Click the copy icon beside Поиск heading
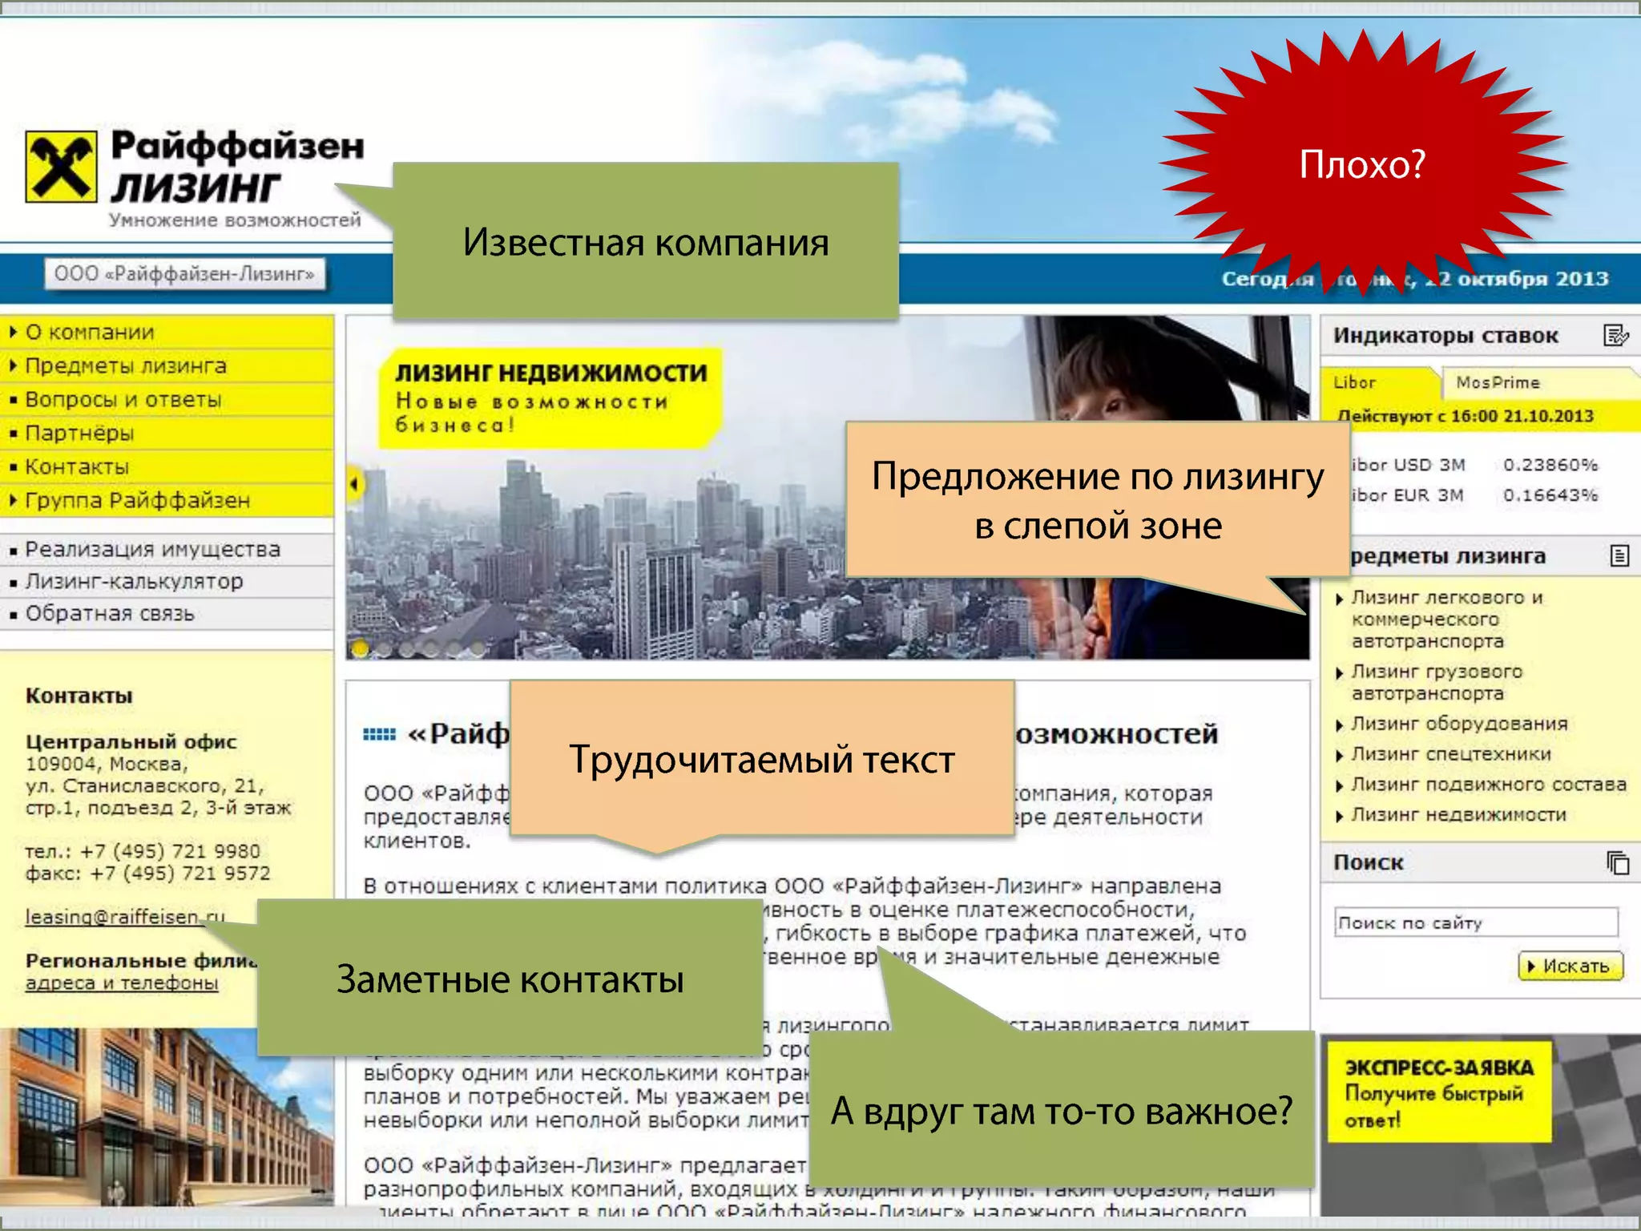Image resolution: width=1641 pixels, height=1231 pixels. coord(1618,863)
